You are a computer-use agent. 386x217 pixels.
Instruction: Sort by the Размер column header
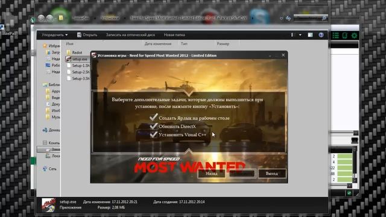click(223, 43)
